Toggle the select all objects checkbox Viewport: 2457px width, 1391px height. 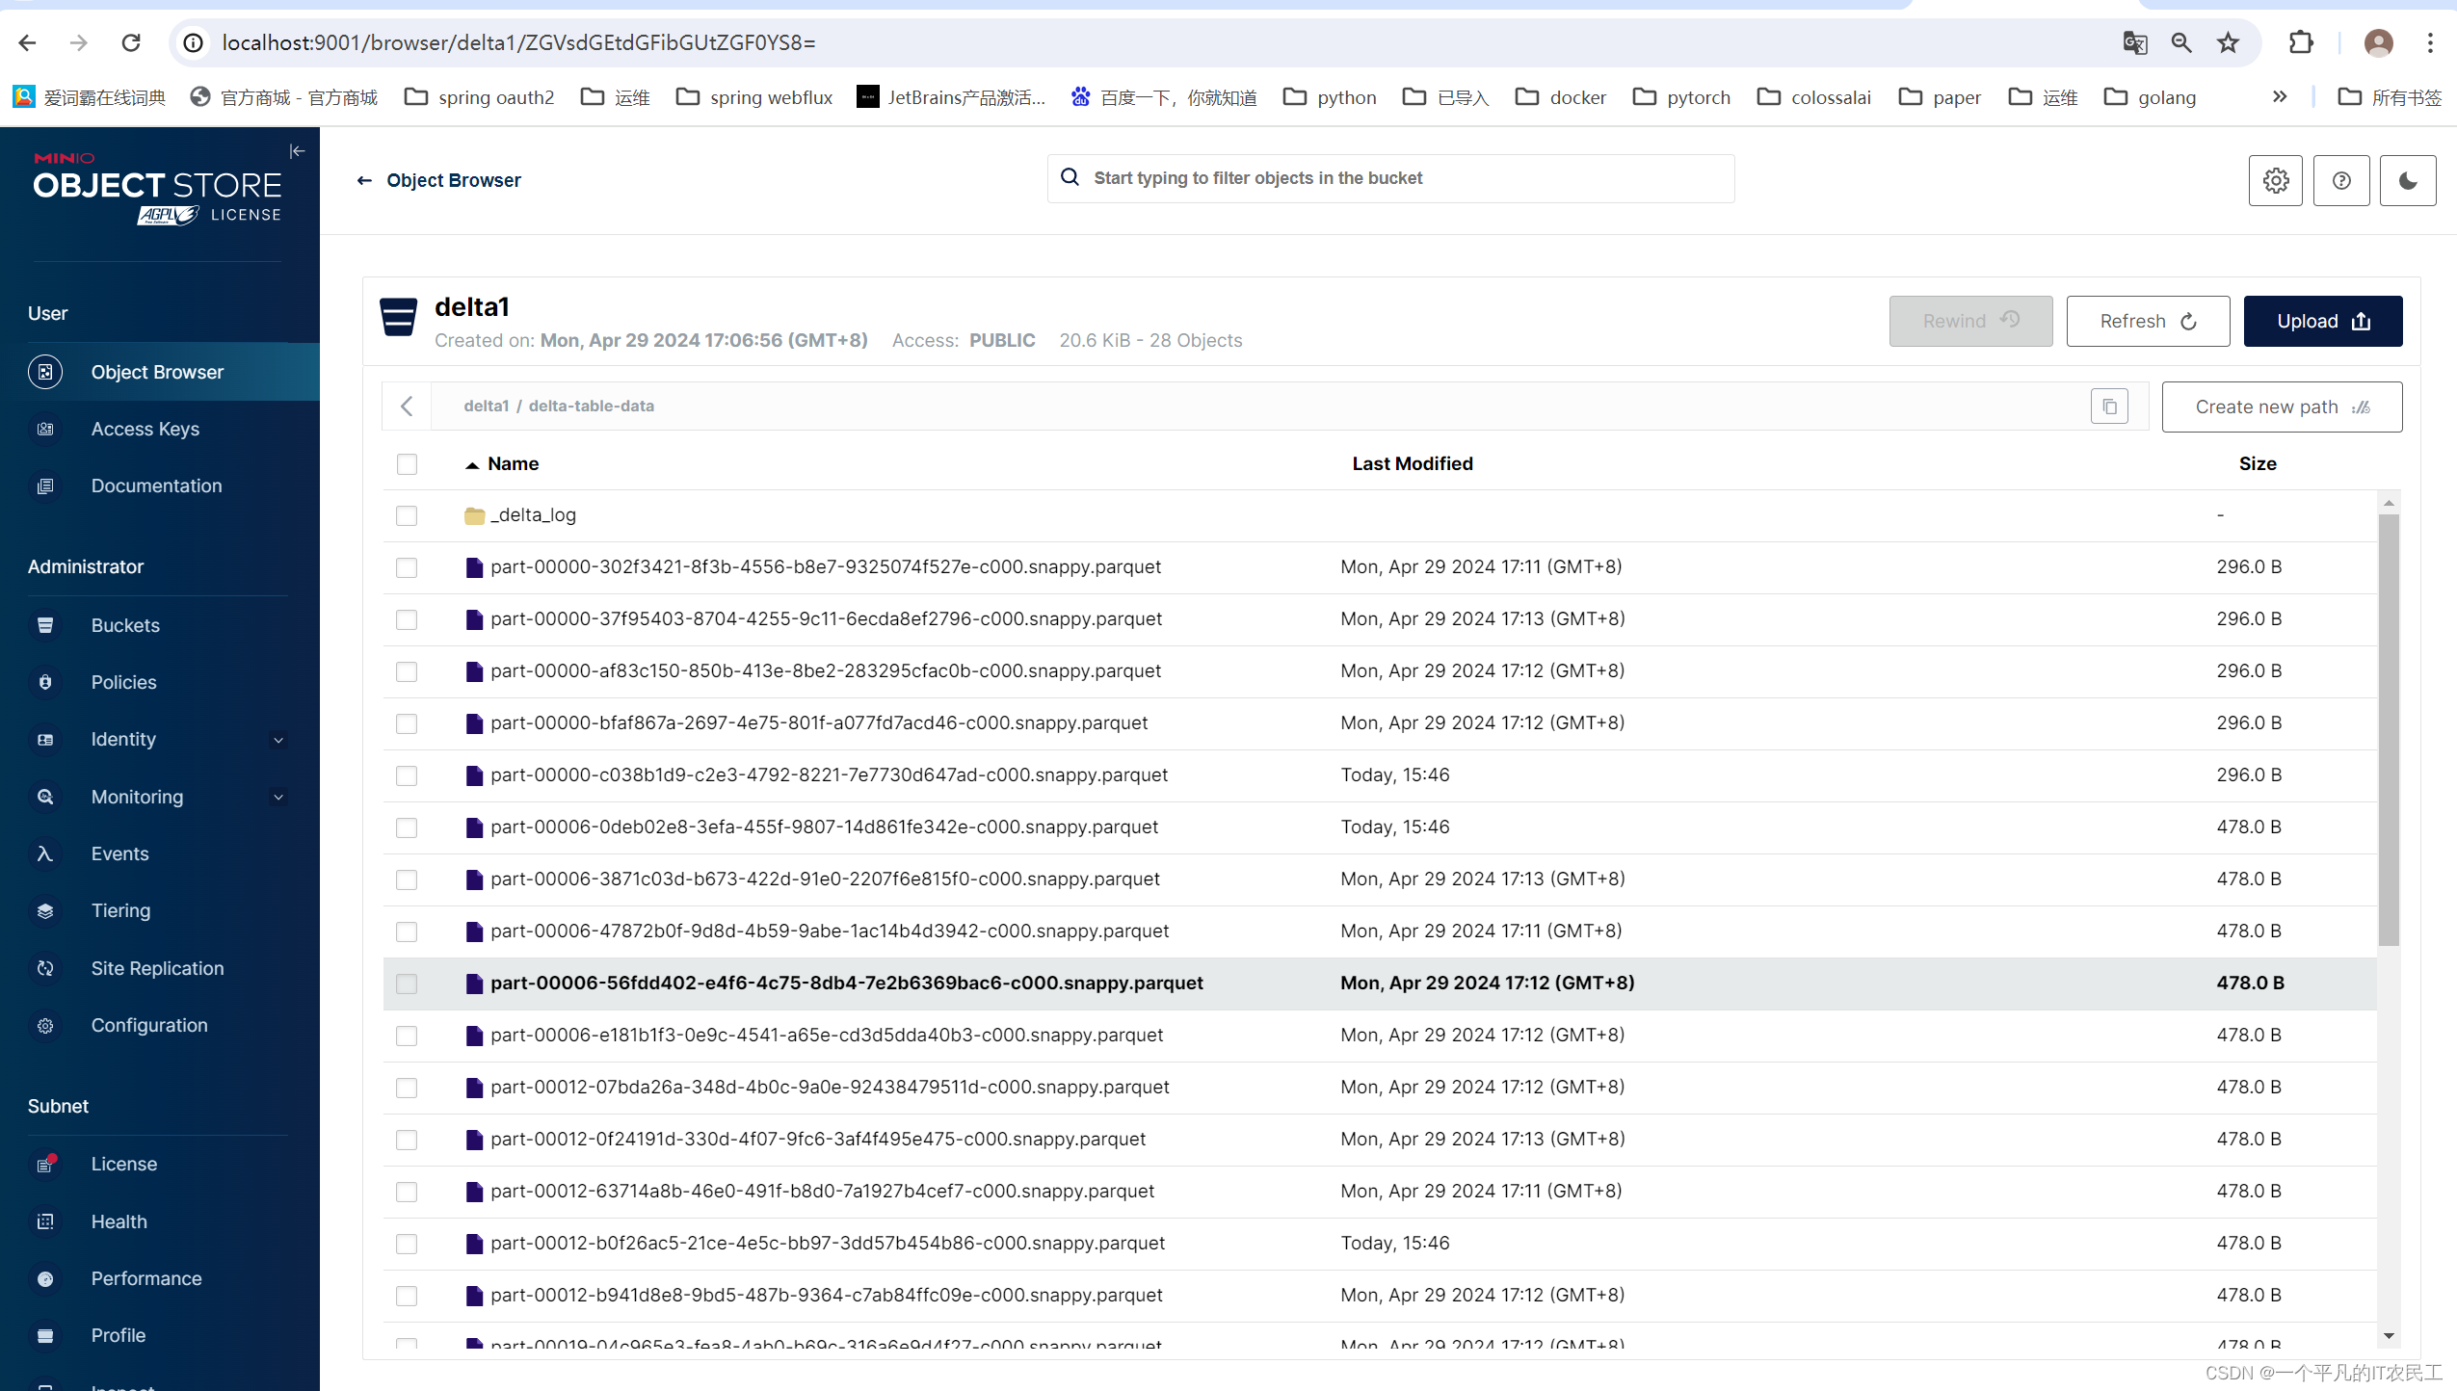pyautogui.click(x=407, y=464)
